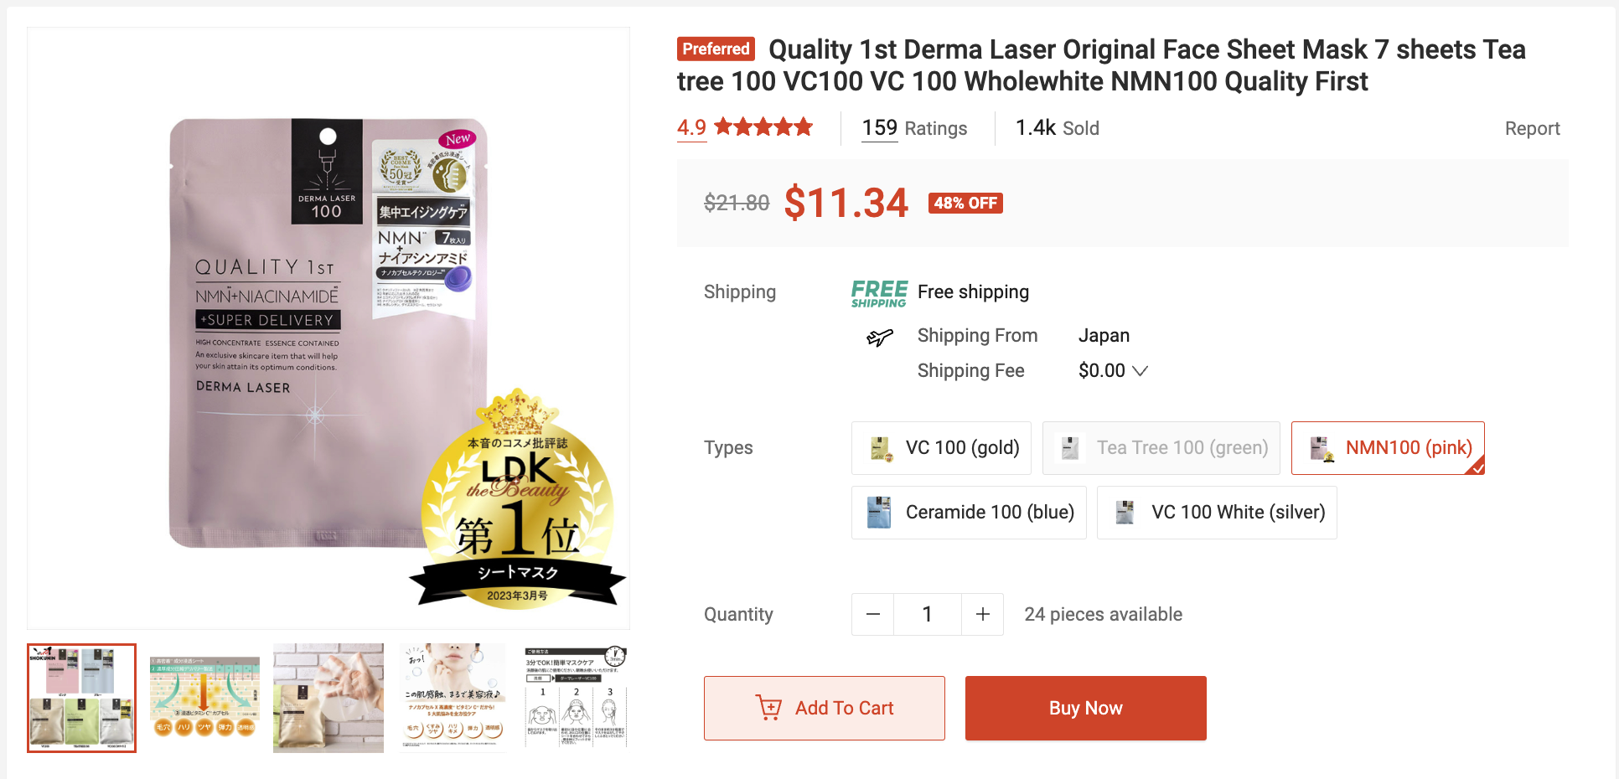Select the VC 100 White (silver) type
The height and width of the screenshot is (779, 1619).
pos(1217,513)
